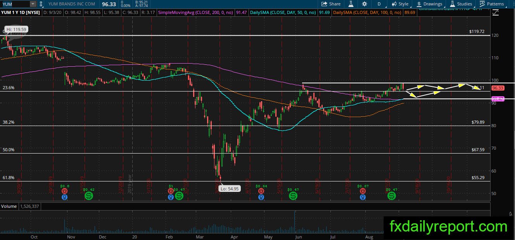Screen dimensions: 515x240
Task: Click the 38.2% Fibonacci level label
Action: [9, 122]
